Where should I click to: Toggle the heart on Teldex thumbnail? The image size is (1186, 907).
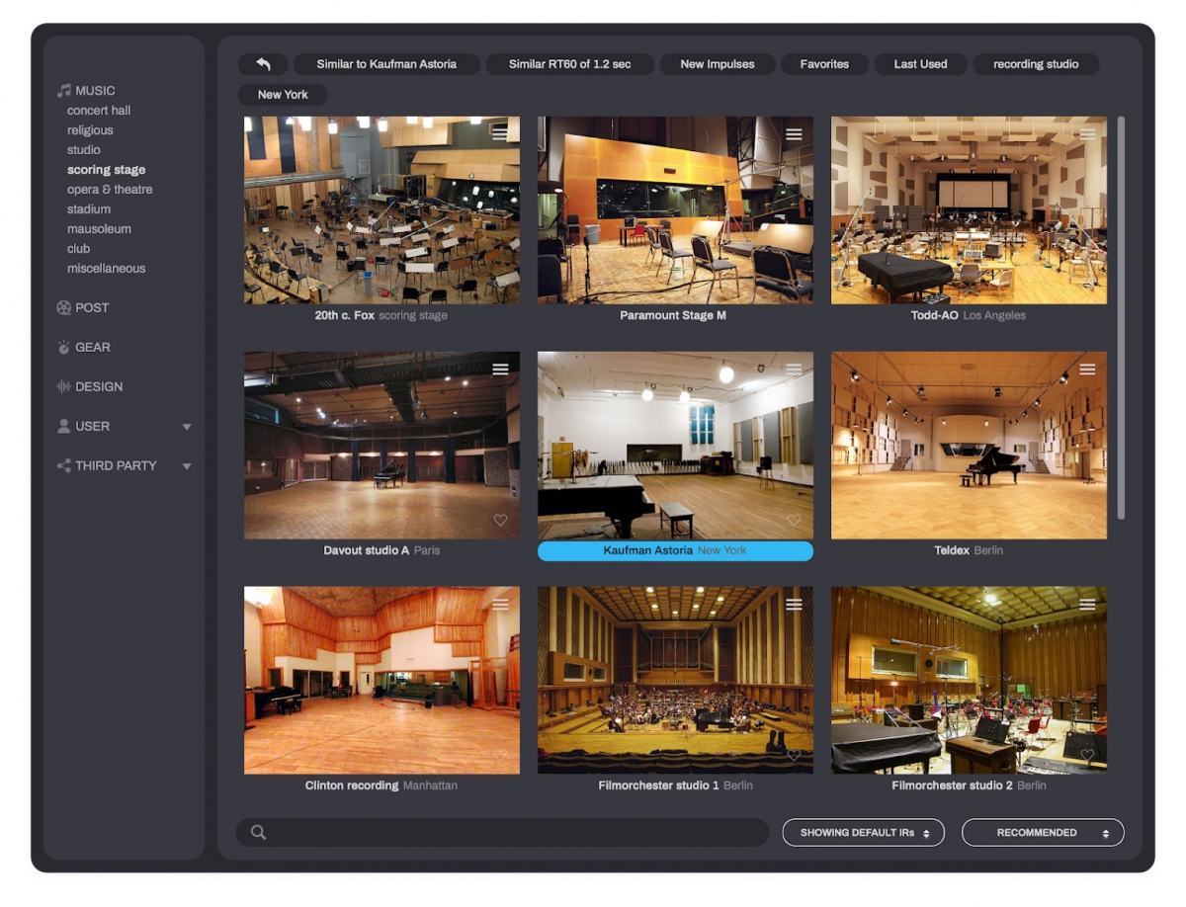click(x=1087, y=521)
